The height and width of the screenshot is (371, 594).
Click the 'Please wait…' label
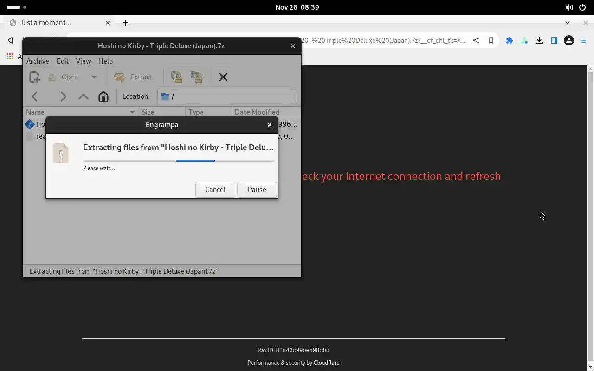(99, 168)
